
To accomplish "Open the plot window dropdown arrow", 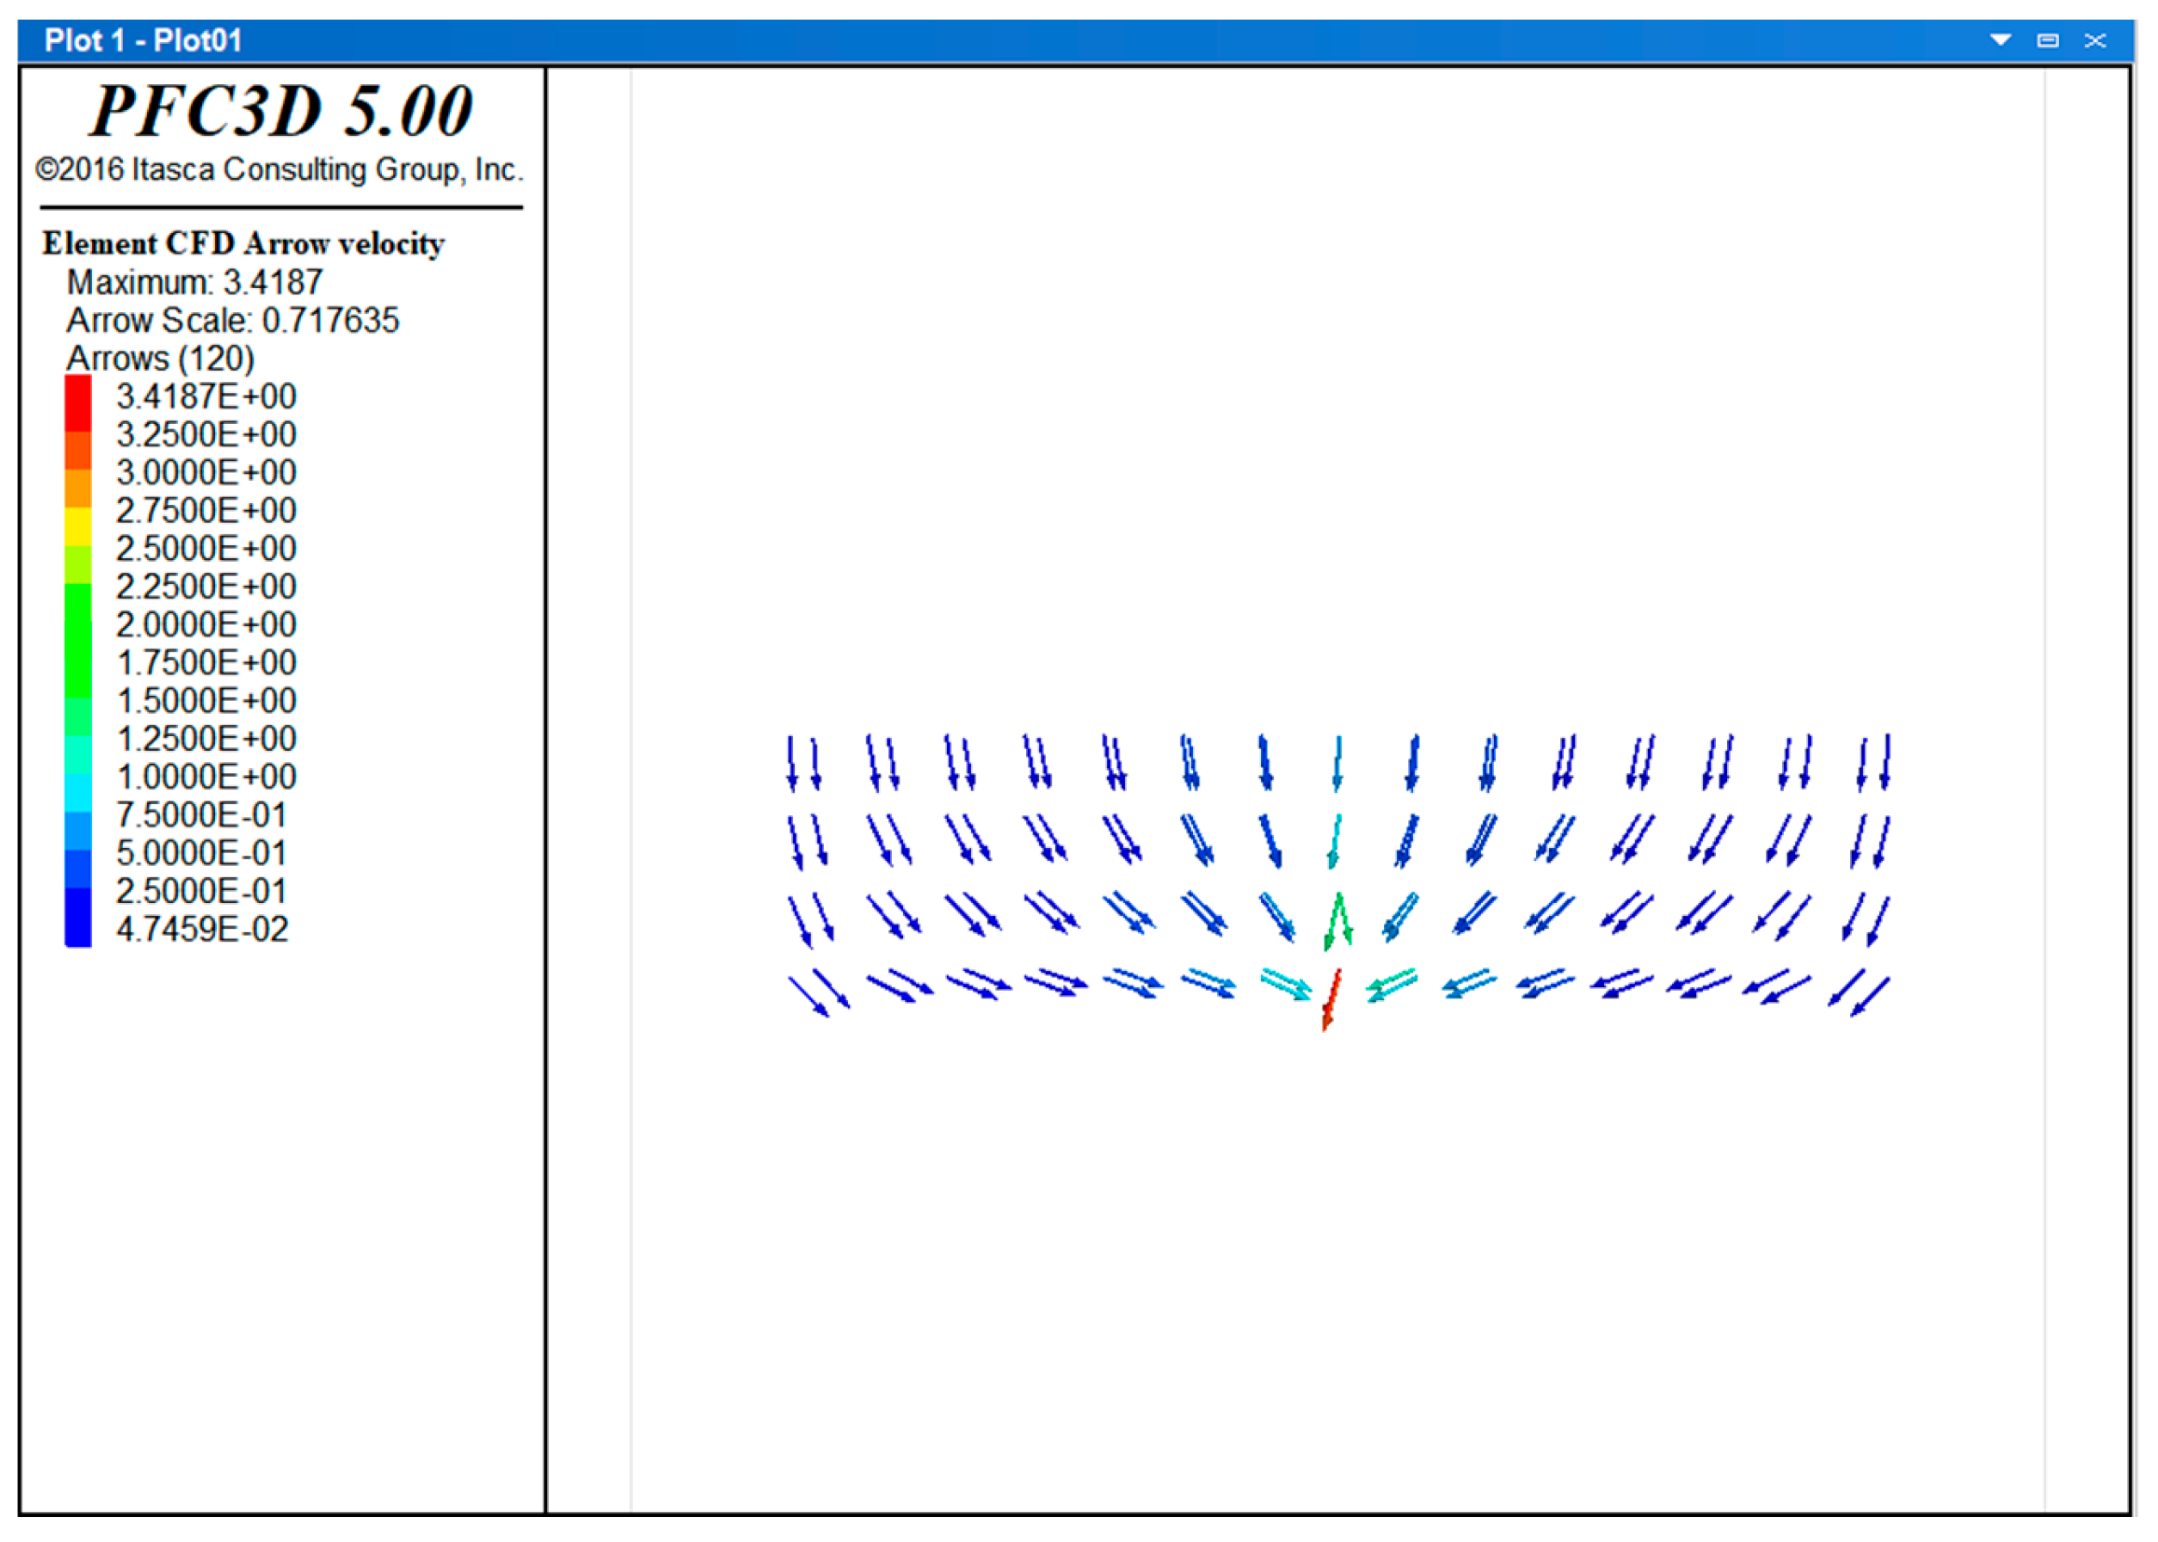I will tap(2001, 40).
